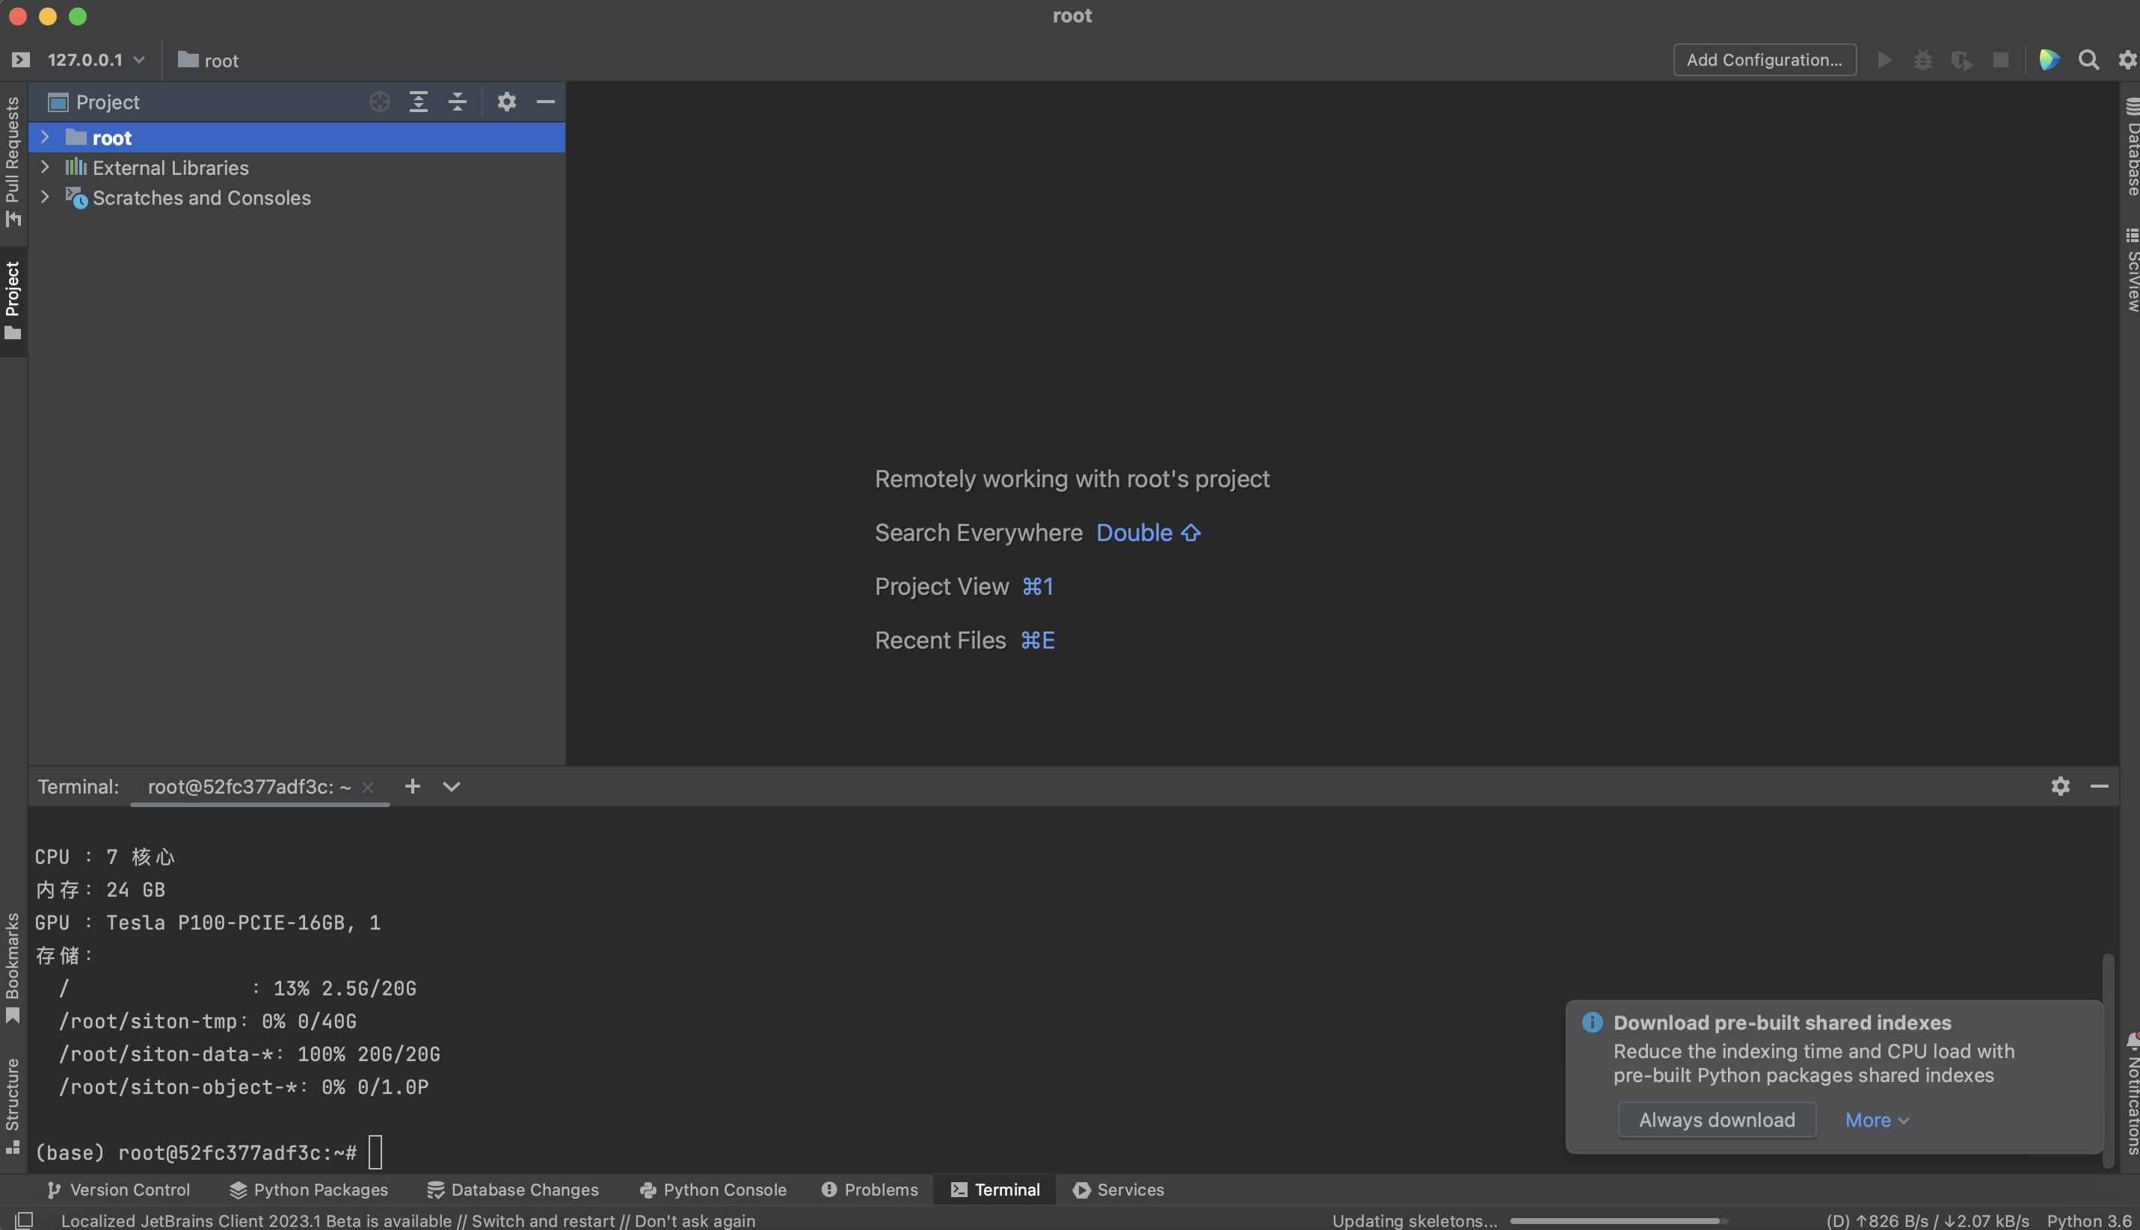Viewport: 2140px width, 1230px height.
Task: Open Python Packages tab
Action: point(310,1190)
